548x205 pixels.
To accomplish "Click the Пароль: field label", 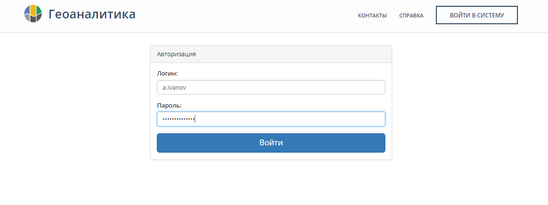I will 169,105.
